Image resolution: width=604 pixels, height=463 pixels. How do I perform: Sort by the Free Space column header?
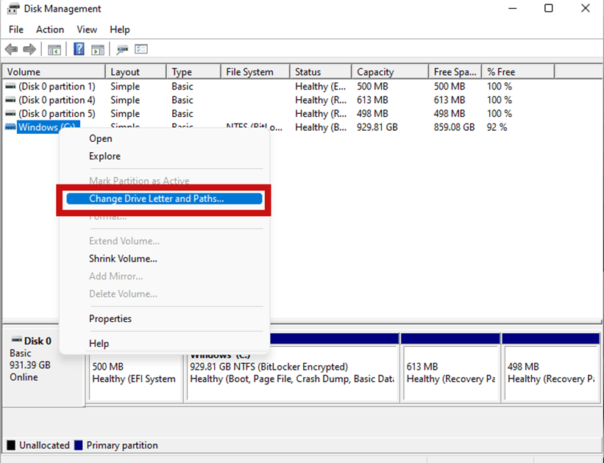(455, 72)
